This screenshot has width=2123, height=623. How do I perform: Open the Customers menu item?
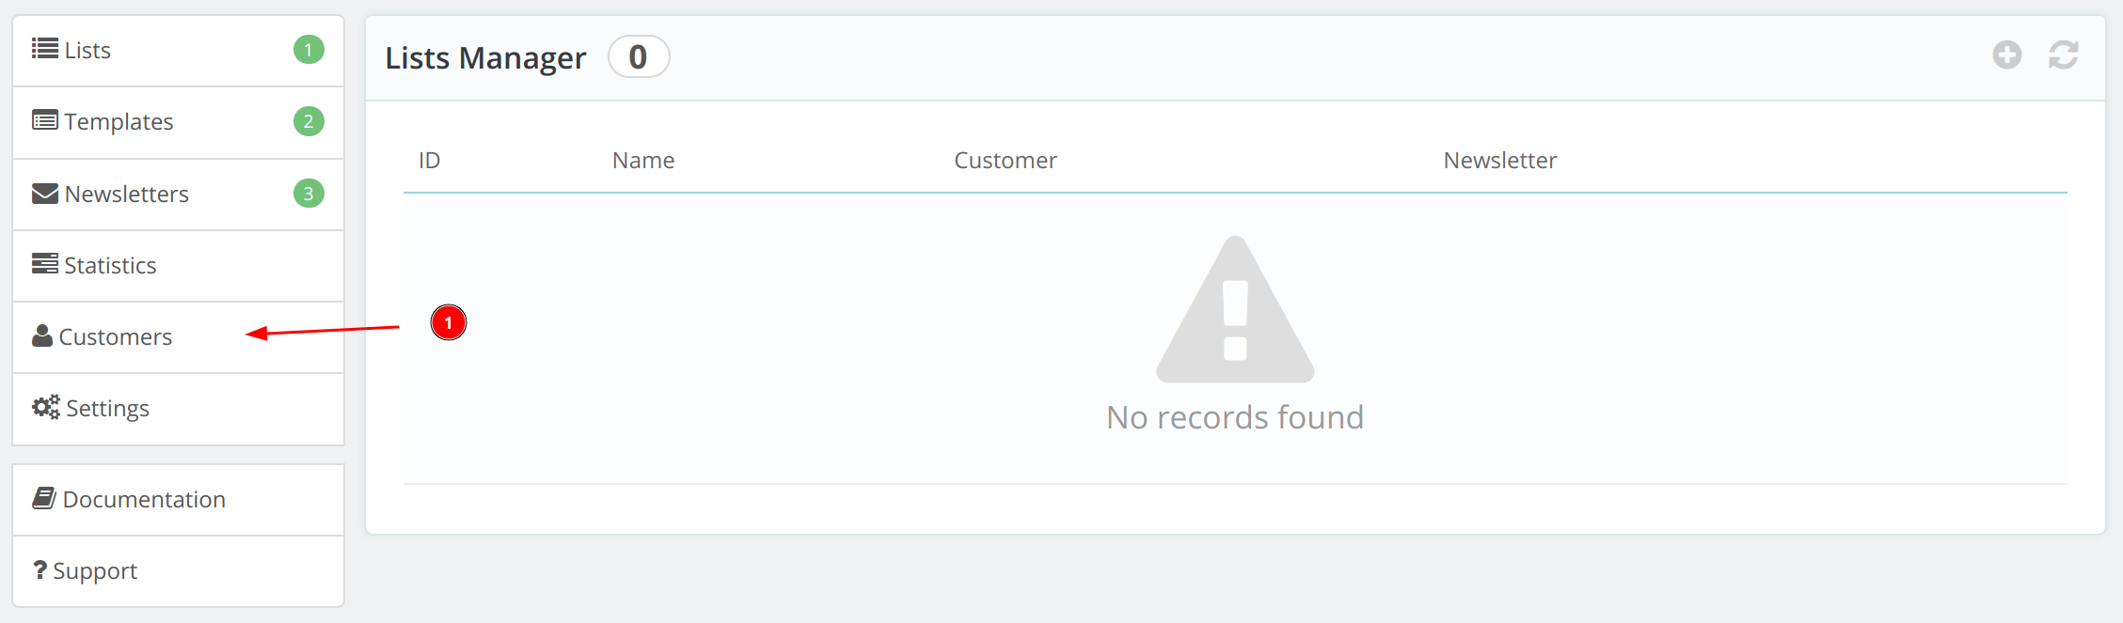116,337
